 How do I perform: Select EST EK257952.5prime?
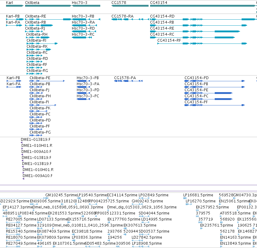(x=212, y=207)
